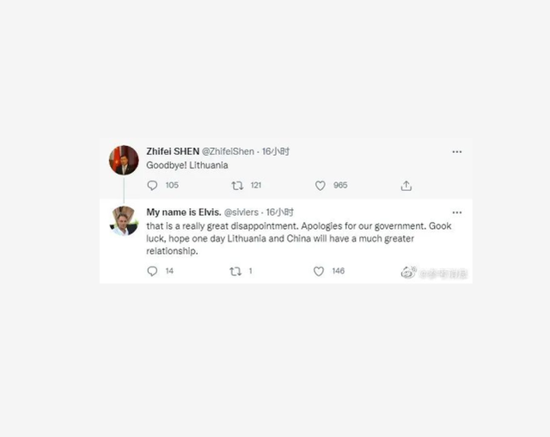Like the Goodbye Lithuania tweet
Viewport: 550px width, 437px height.
click(320, 186)
